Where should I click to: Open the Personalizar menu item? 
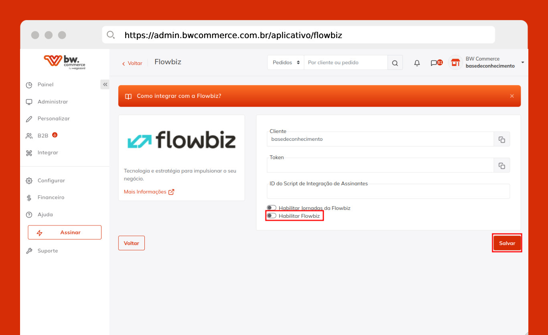tap(54, 119)
